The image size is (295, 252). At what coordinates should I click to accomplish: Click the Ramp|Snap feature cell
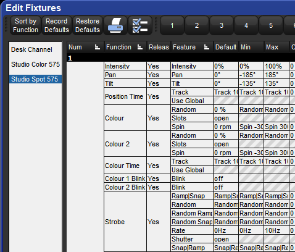pyautogui.click(x=192, y=196)
